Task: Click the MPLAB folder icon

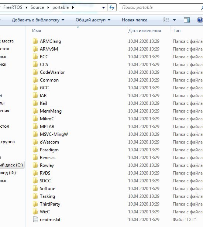Action: click(35, 126)
